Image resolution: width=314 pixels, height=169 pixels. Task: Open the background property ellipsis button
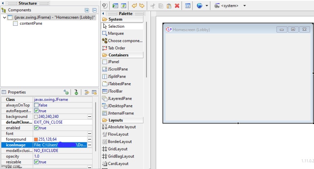pyautogui.click(x=89, y=117)
